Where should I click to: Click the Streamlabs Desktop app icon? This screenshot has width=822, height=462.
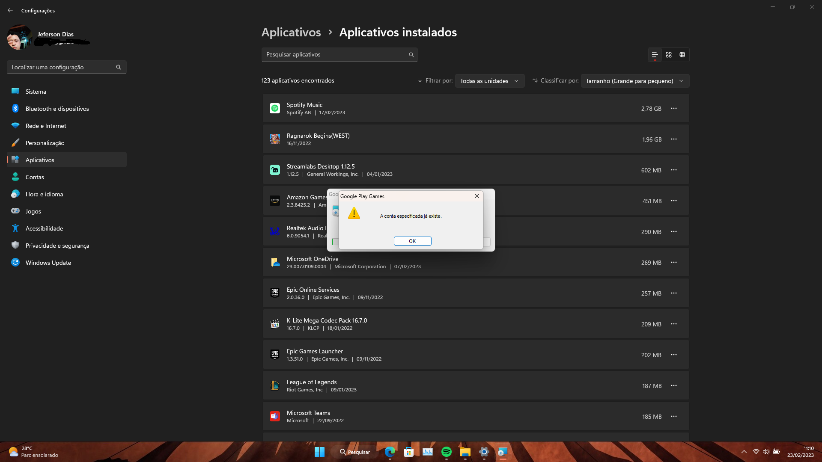click(274, 170)
